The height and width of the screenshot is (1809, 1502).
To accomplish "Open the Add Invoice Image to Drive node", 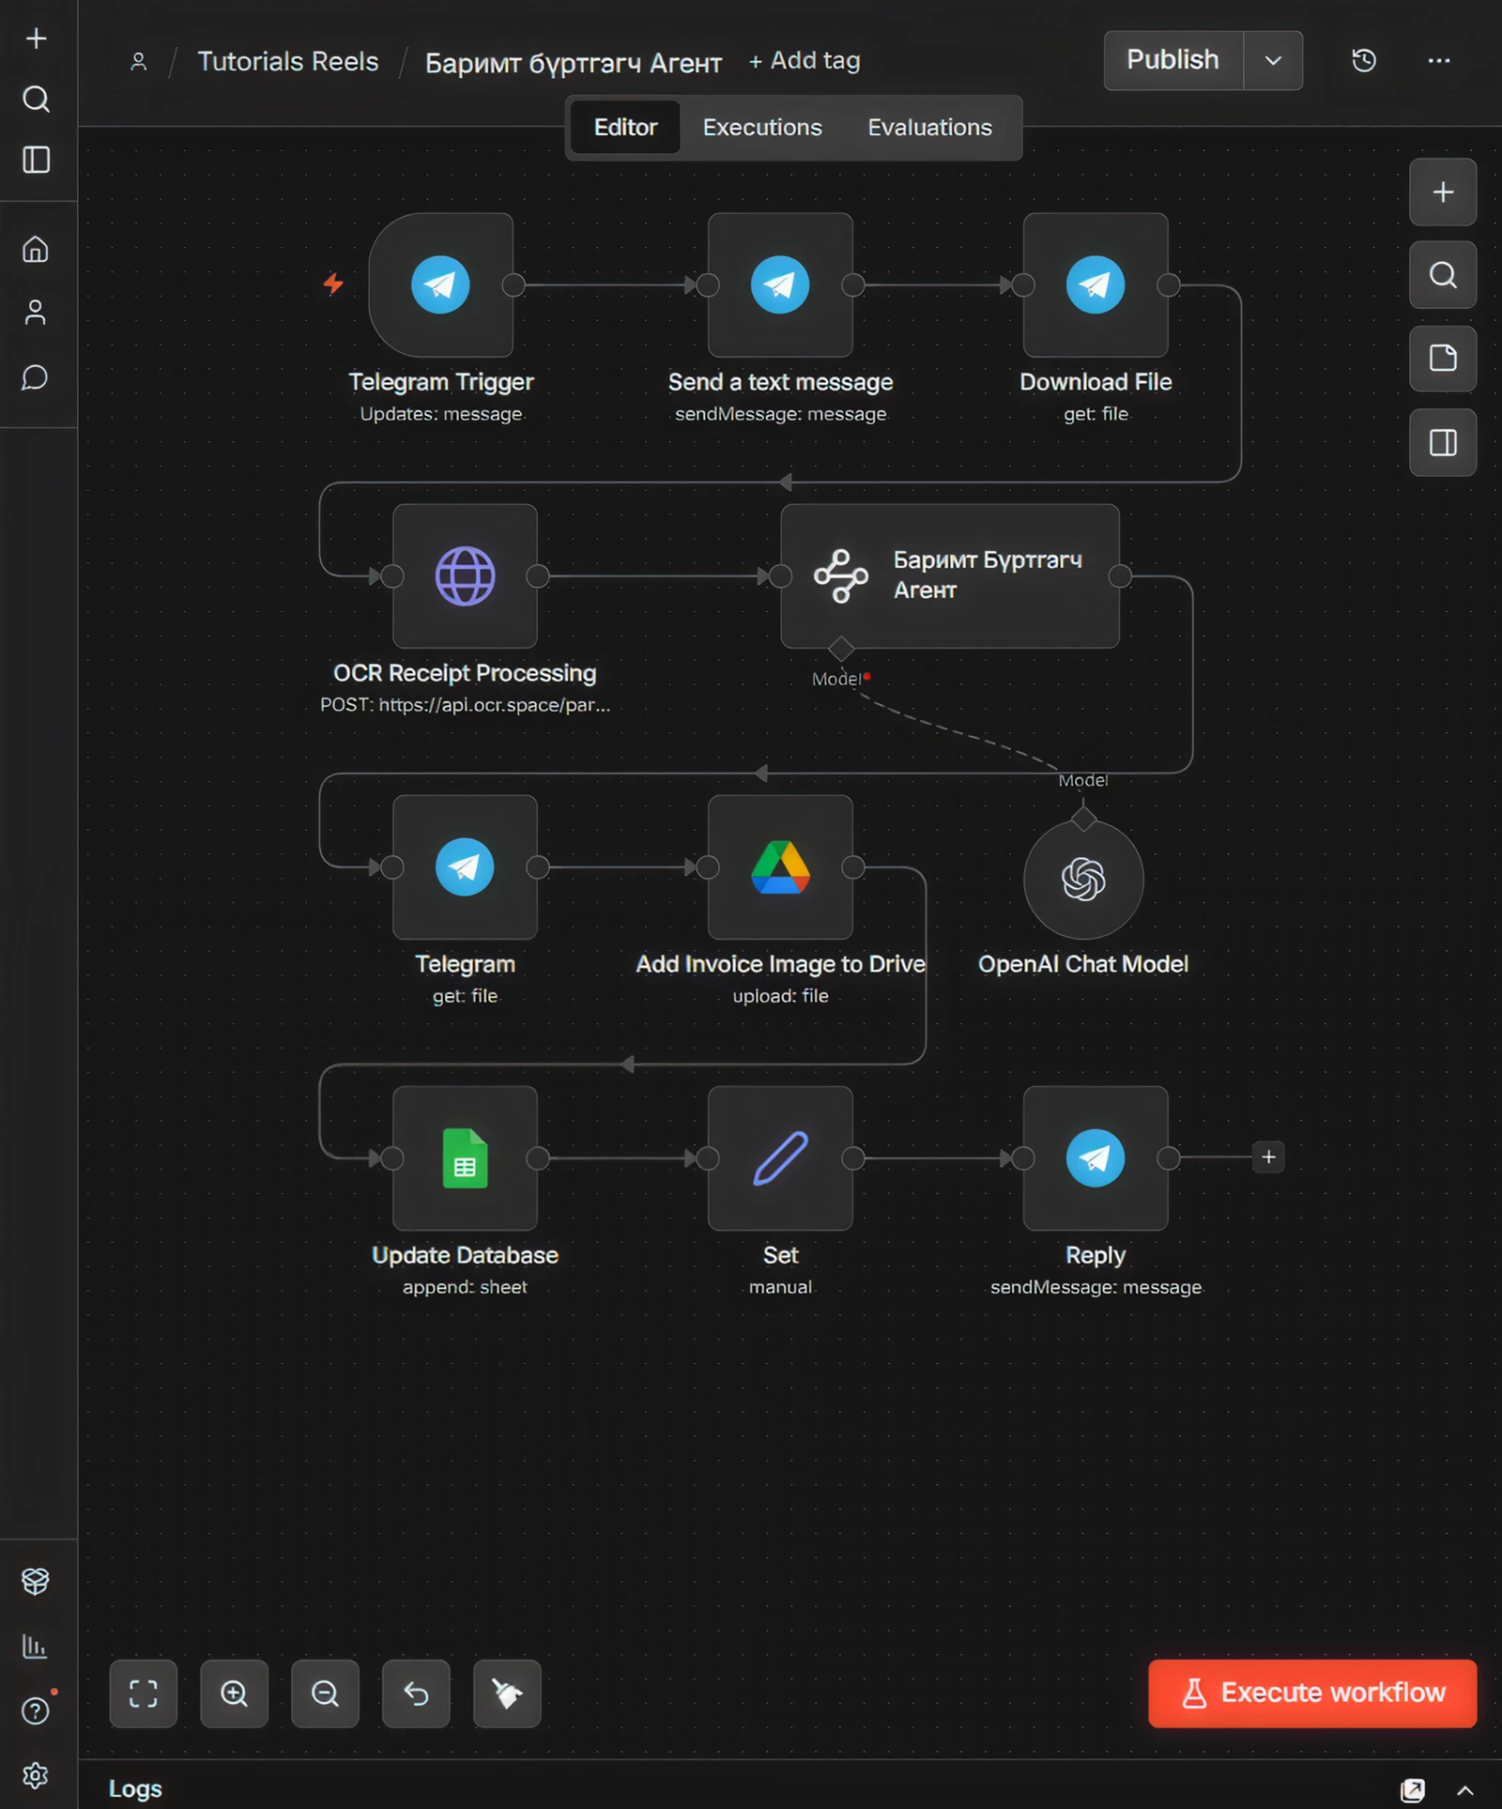I will [780, 866].
